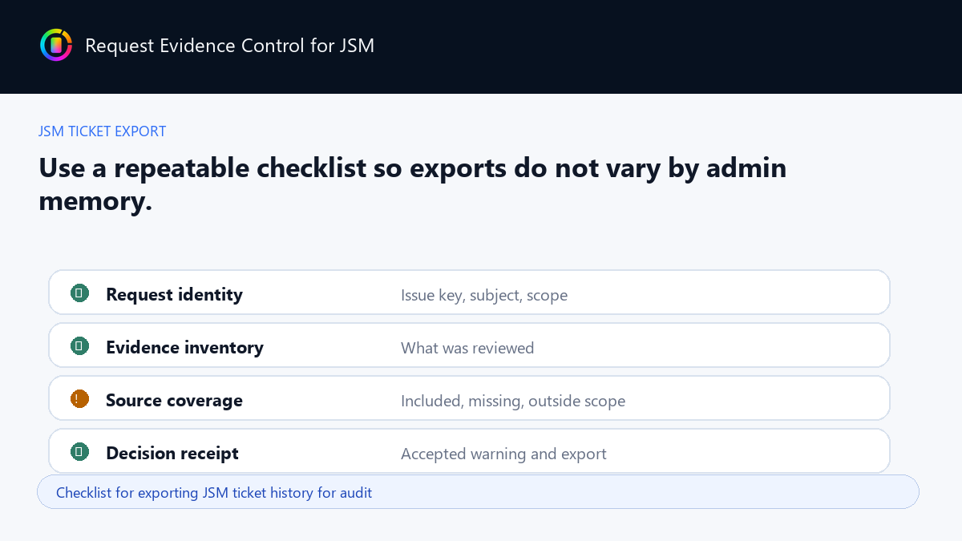
Task: Click 'Issue key, subject, scope' text
Action: [x=484, y=296]
